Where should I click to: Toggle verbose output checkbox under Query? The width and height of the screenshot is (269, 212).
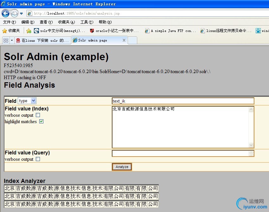tap(38, 159)
